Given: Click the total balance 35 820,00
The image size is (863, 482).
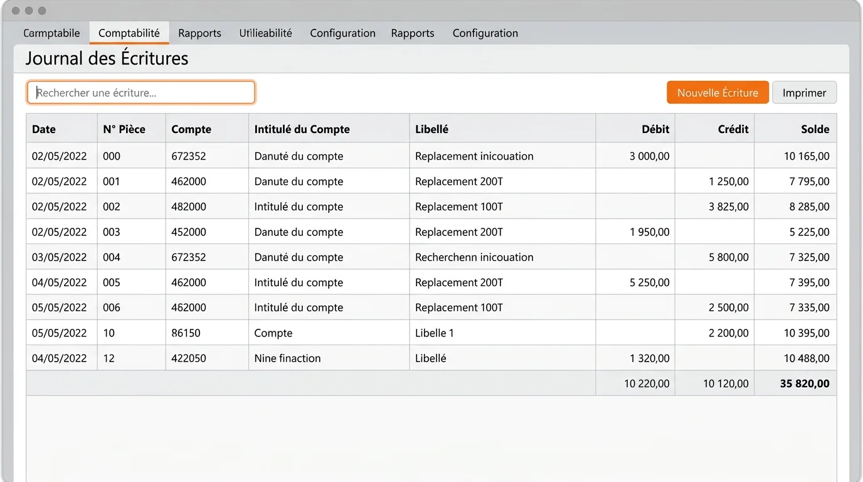Looking at the screenshot, I should point(805,383).
